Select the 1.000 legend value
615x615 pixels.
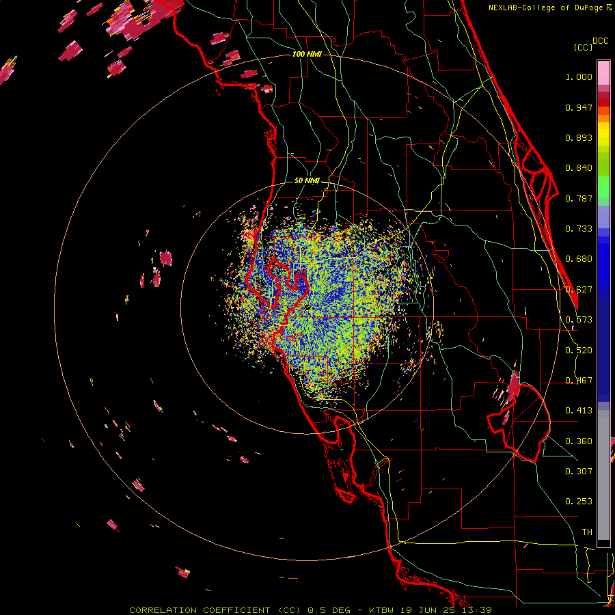pyautogui.click(x=579, y=77)
